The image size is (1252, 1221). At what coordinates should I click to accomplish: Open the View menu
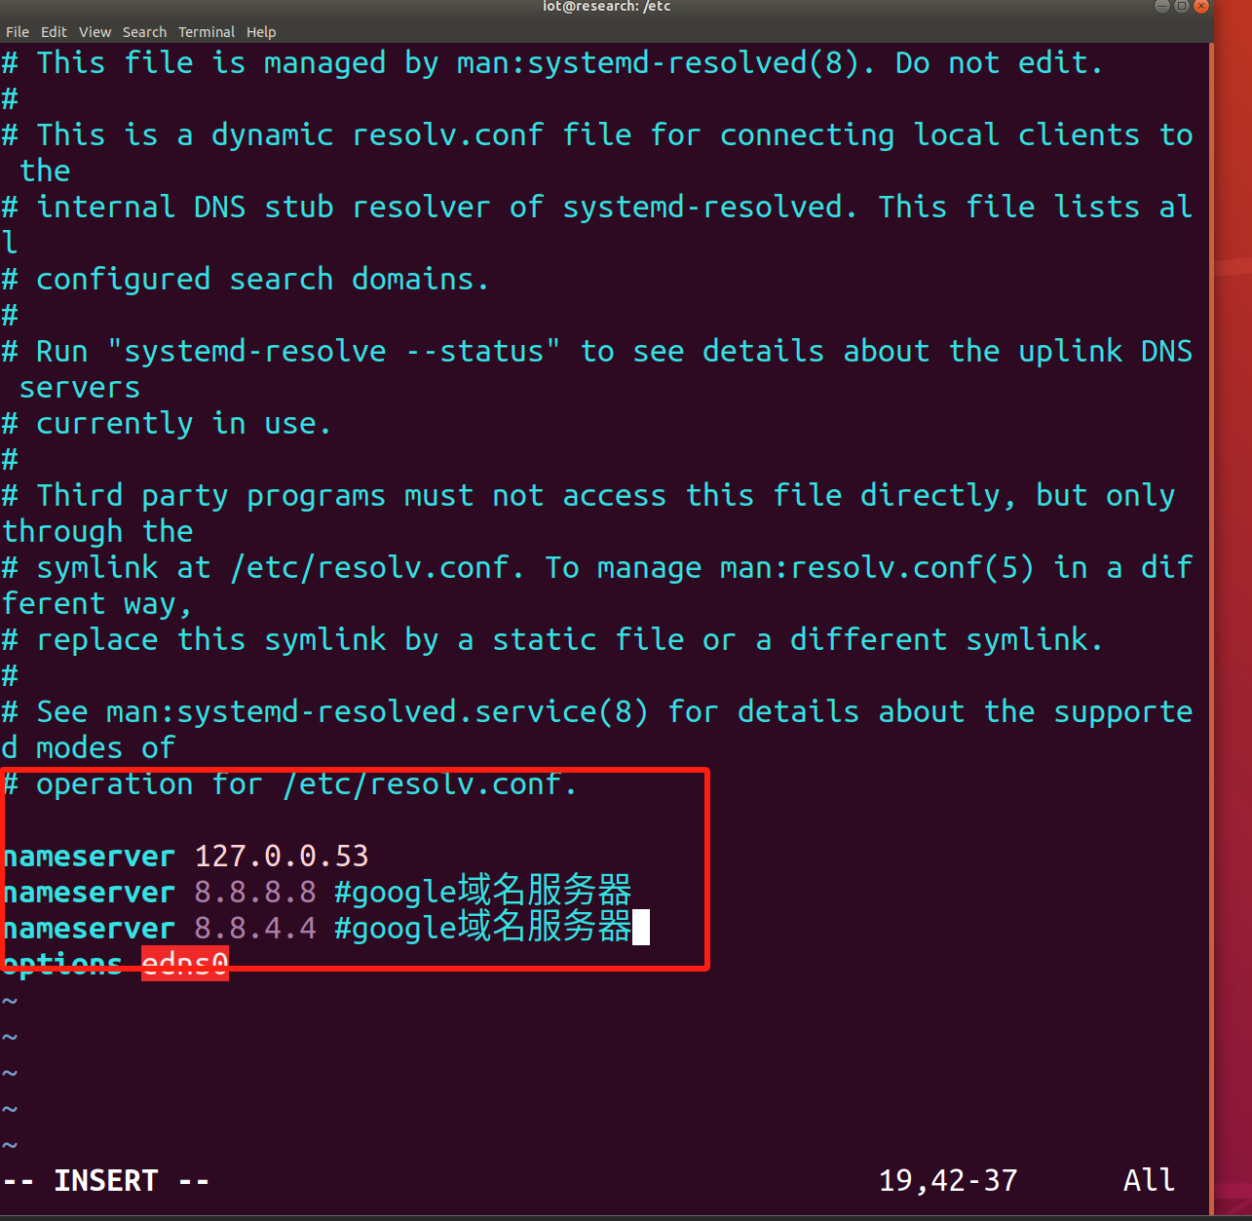click(x=95, y=32)
